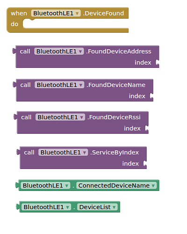Click the index socket of ServiceByIndex
Image resolution: width=187 pixels, height=234 pixels.
tap(145, 163)
